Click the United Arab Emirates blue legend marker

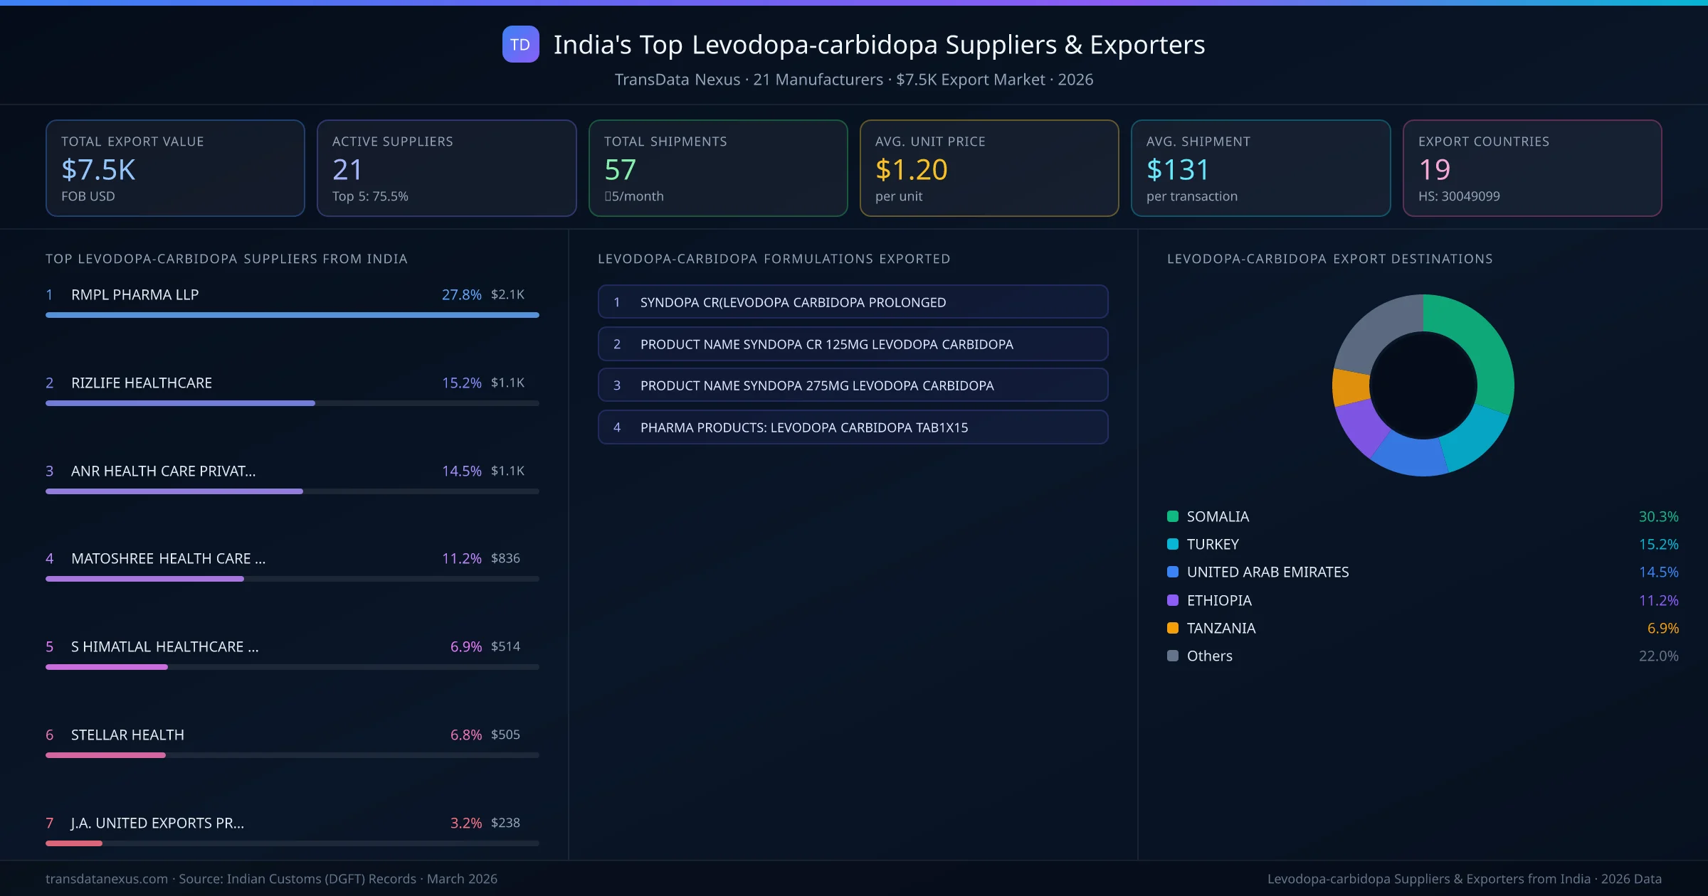[x=1171, y=572]
